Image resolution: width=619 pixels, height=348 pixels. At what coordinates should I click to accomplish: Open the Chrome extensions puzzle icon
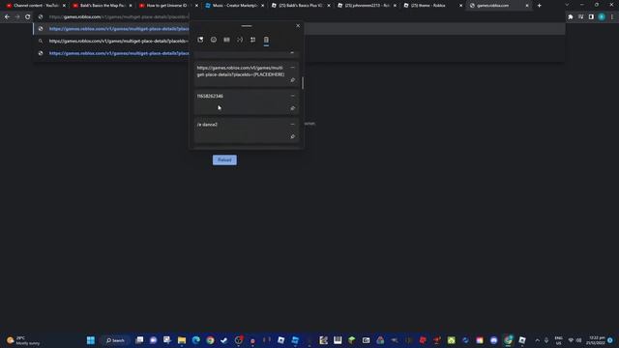click(x=571, y=17)
